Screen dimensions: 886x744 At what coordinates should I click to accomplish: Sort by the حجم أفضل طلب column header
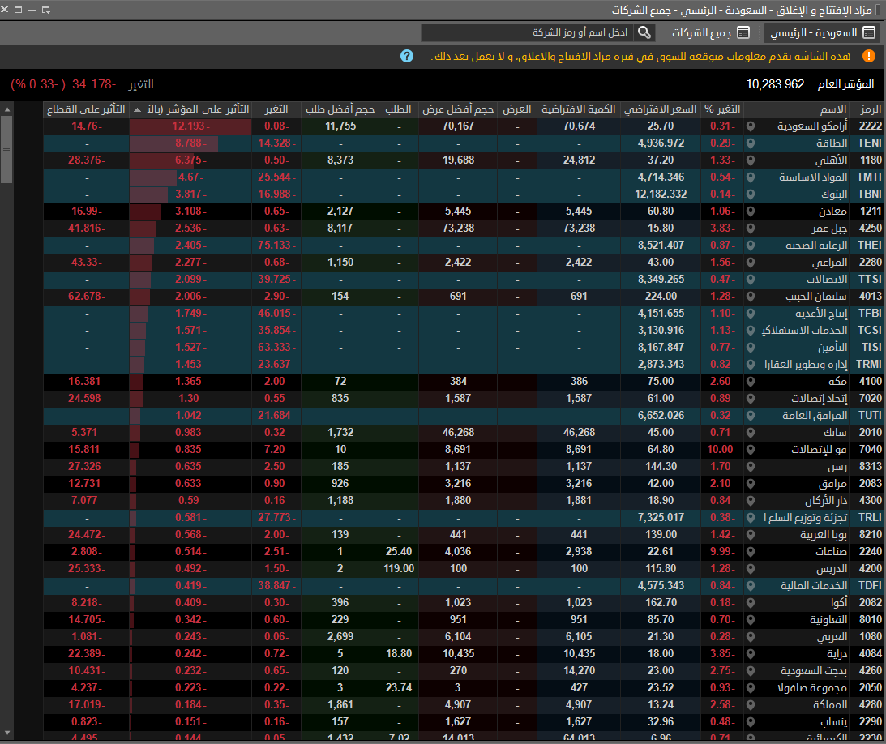(340, 109)
